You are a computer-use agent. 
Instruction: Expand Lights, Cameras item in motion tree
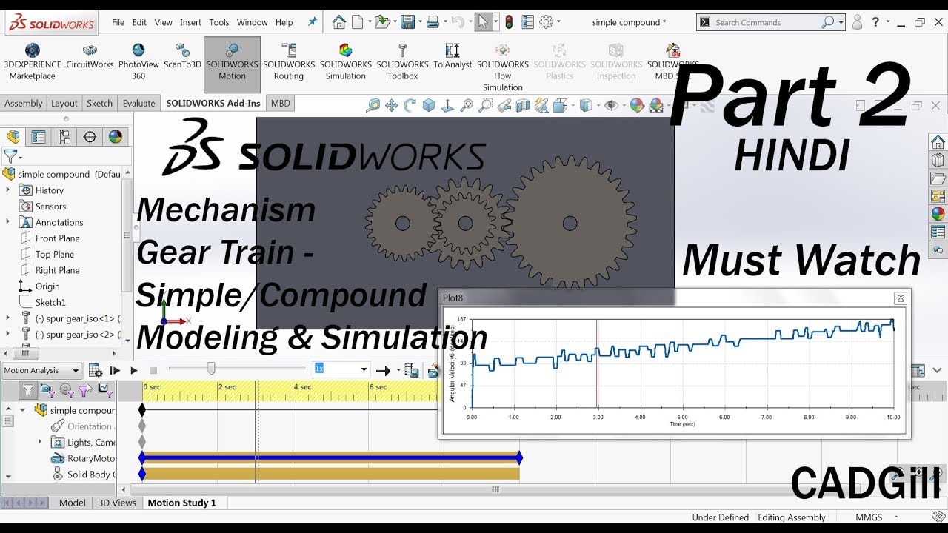click(x=40, y=442)
